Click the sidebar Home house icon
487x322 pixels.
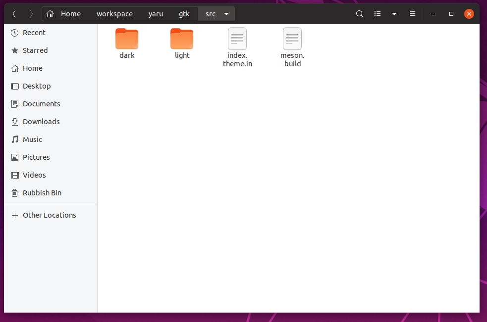click(14, 68)
